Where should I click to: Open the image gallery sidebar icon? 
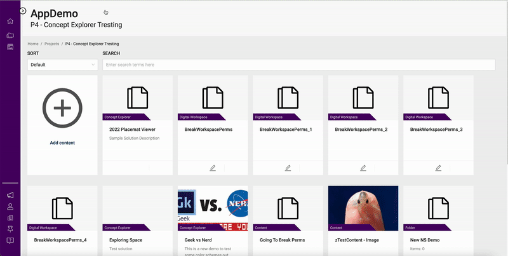pyautogui.click(x=10, y=47)
